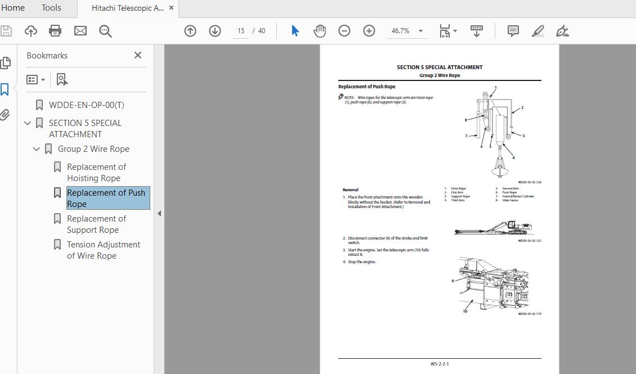
Task: Select the pointer selection tool
Action: tap(295, 31)
